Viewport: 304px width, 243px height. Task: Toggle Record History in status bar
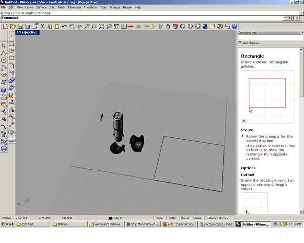tap(218, 218)
